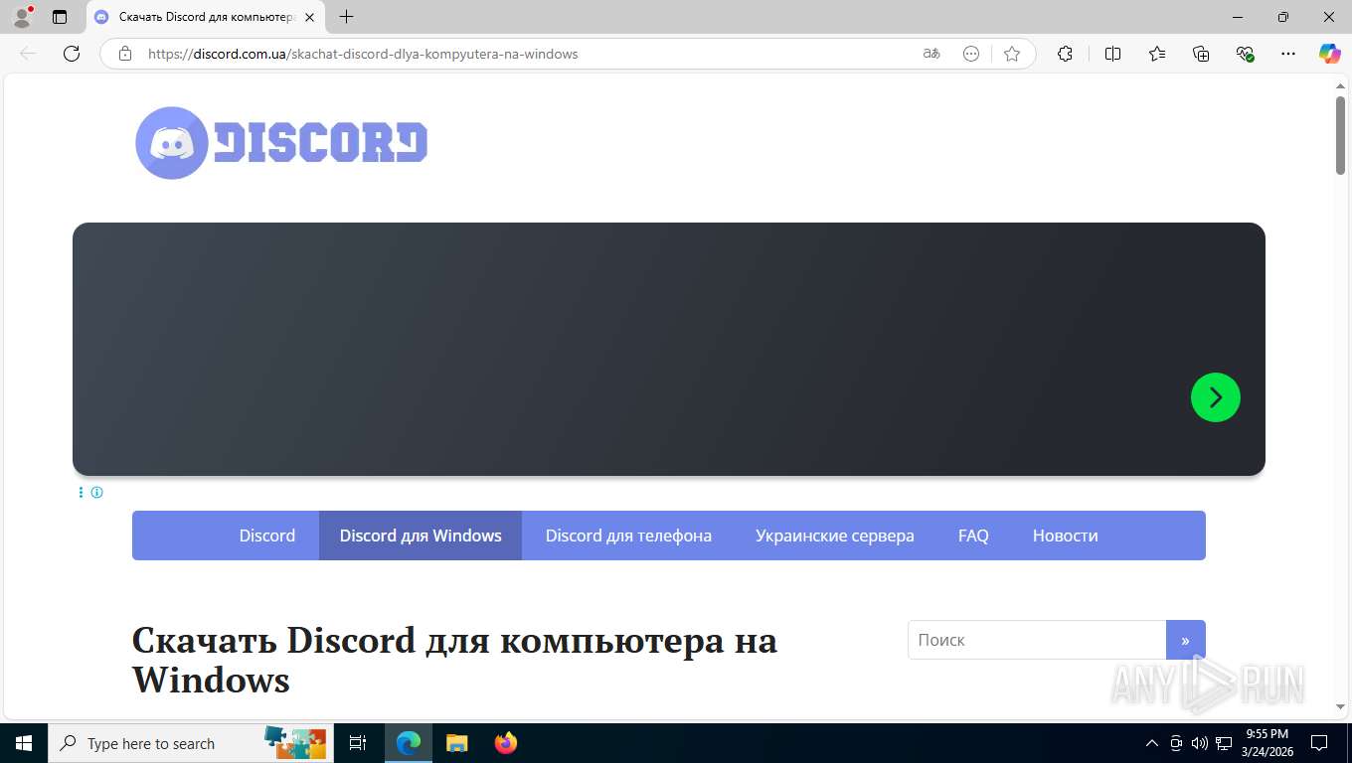Image resolution: width=1352 pixels, height=763 pixels.
Task: Open the Windows Start menu
Action: [24, 743]
